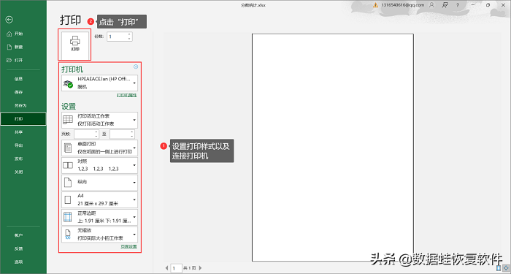The width and height of the screenshot is (511, 274).
Task: Click the 纵向 portrait orientation icon
Action: (x=68, y=183)
